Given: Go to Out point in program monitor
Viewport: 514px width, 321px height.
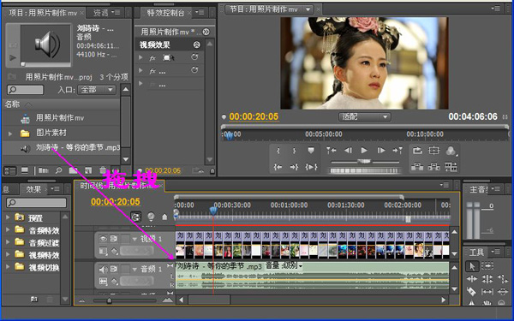Looking at the screenshot, I should pyautogui.click(x=294, y=167).
